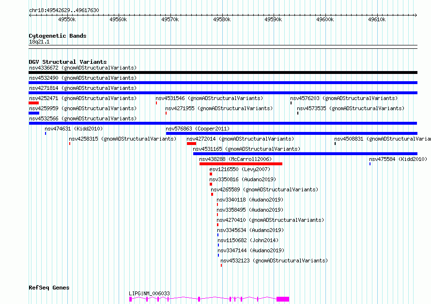Open the nsv4252471 variant label

tap(83, 98)
